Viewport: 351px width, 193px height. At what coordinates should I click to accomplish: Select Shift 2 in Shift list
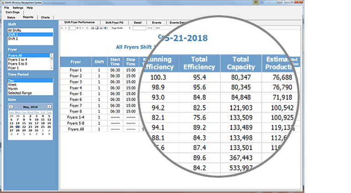(13, 39)
